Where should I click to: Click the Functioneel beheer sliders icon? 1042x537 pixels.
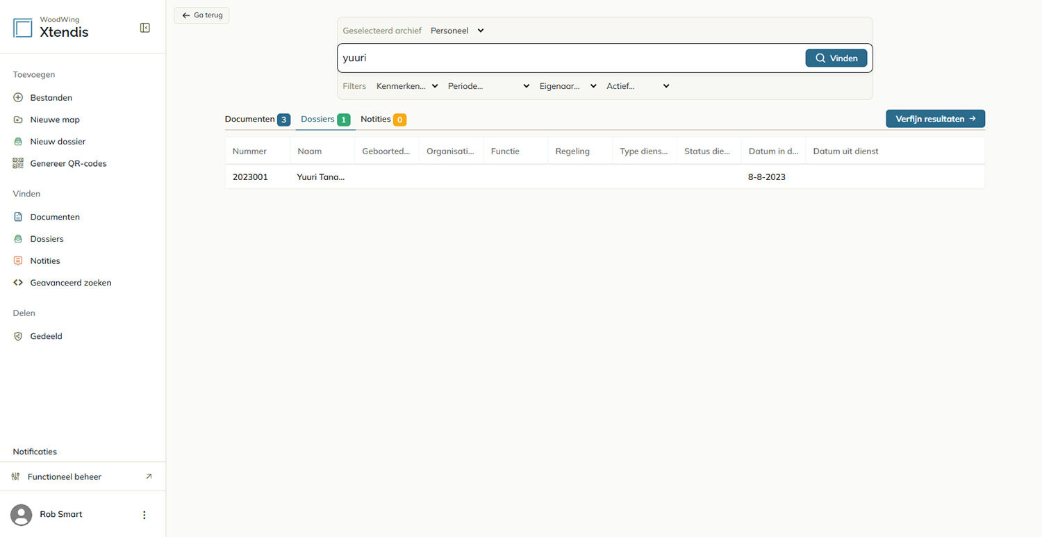coord(16,477)
